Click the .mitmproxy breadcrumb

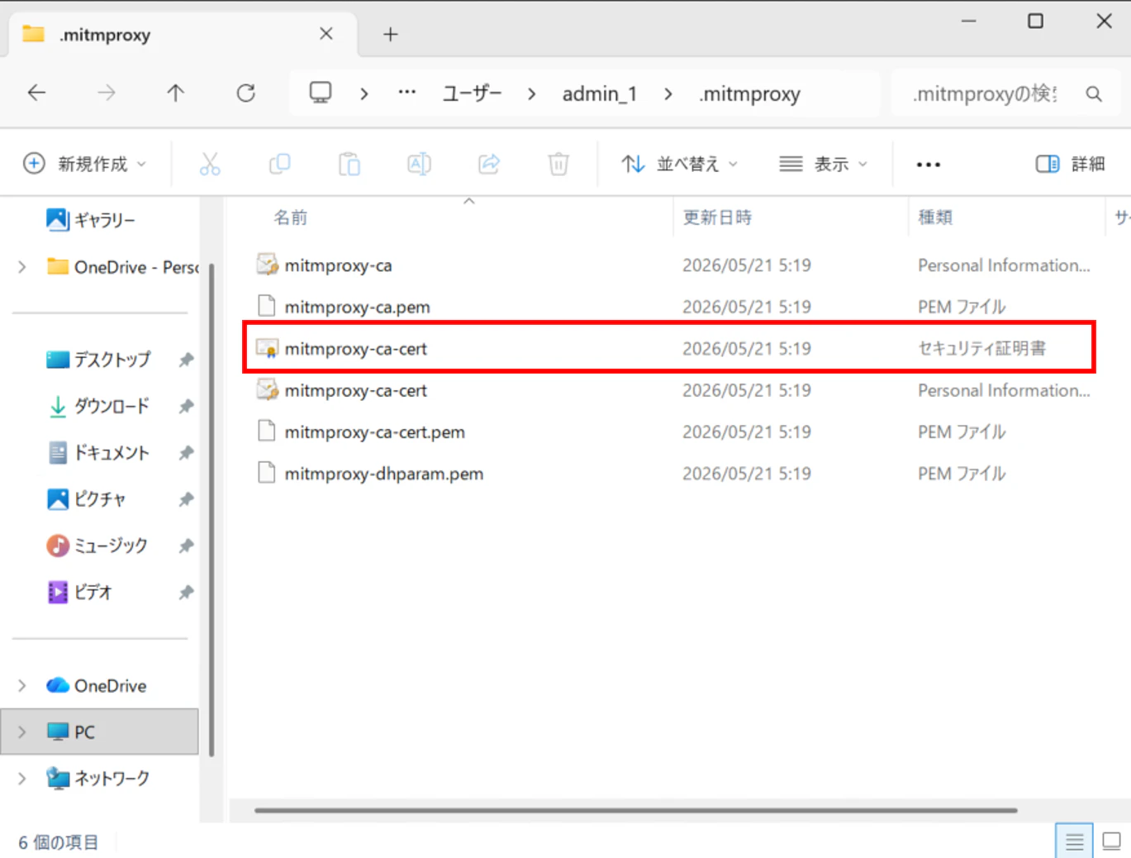749,93
